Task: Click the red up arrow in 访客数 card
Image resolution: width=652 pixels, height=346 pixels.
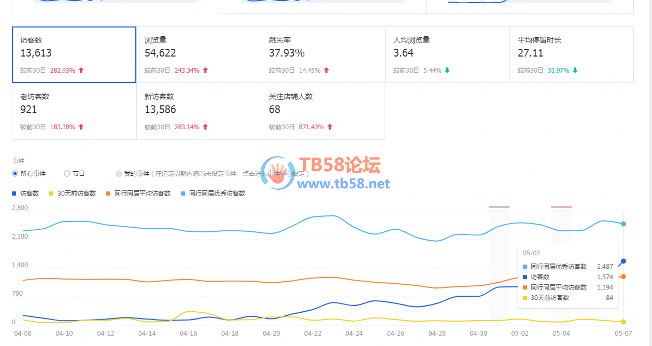Action: [81, 71]
